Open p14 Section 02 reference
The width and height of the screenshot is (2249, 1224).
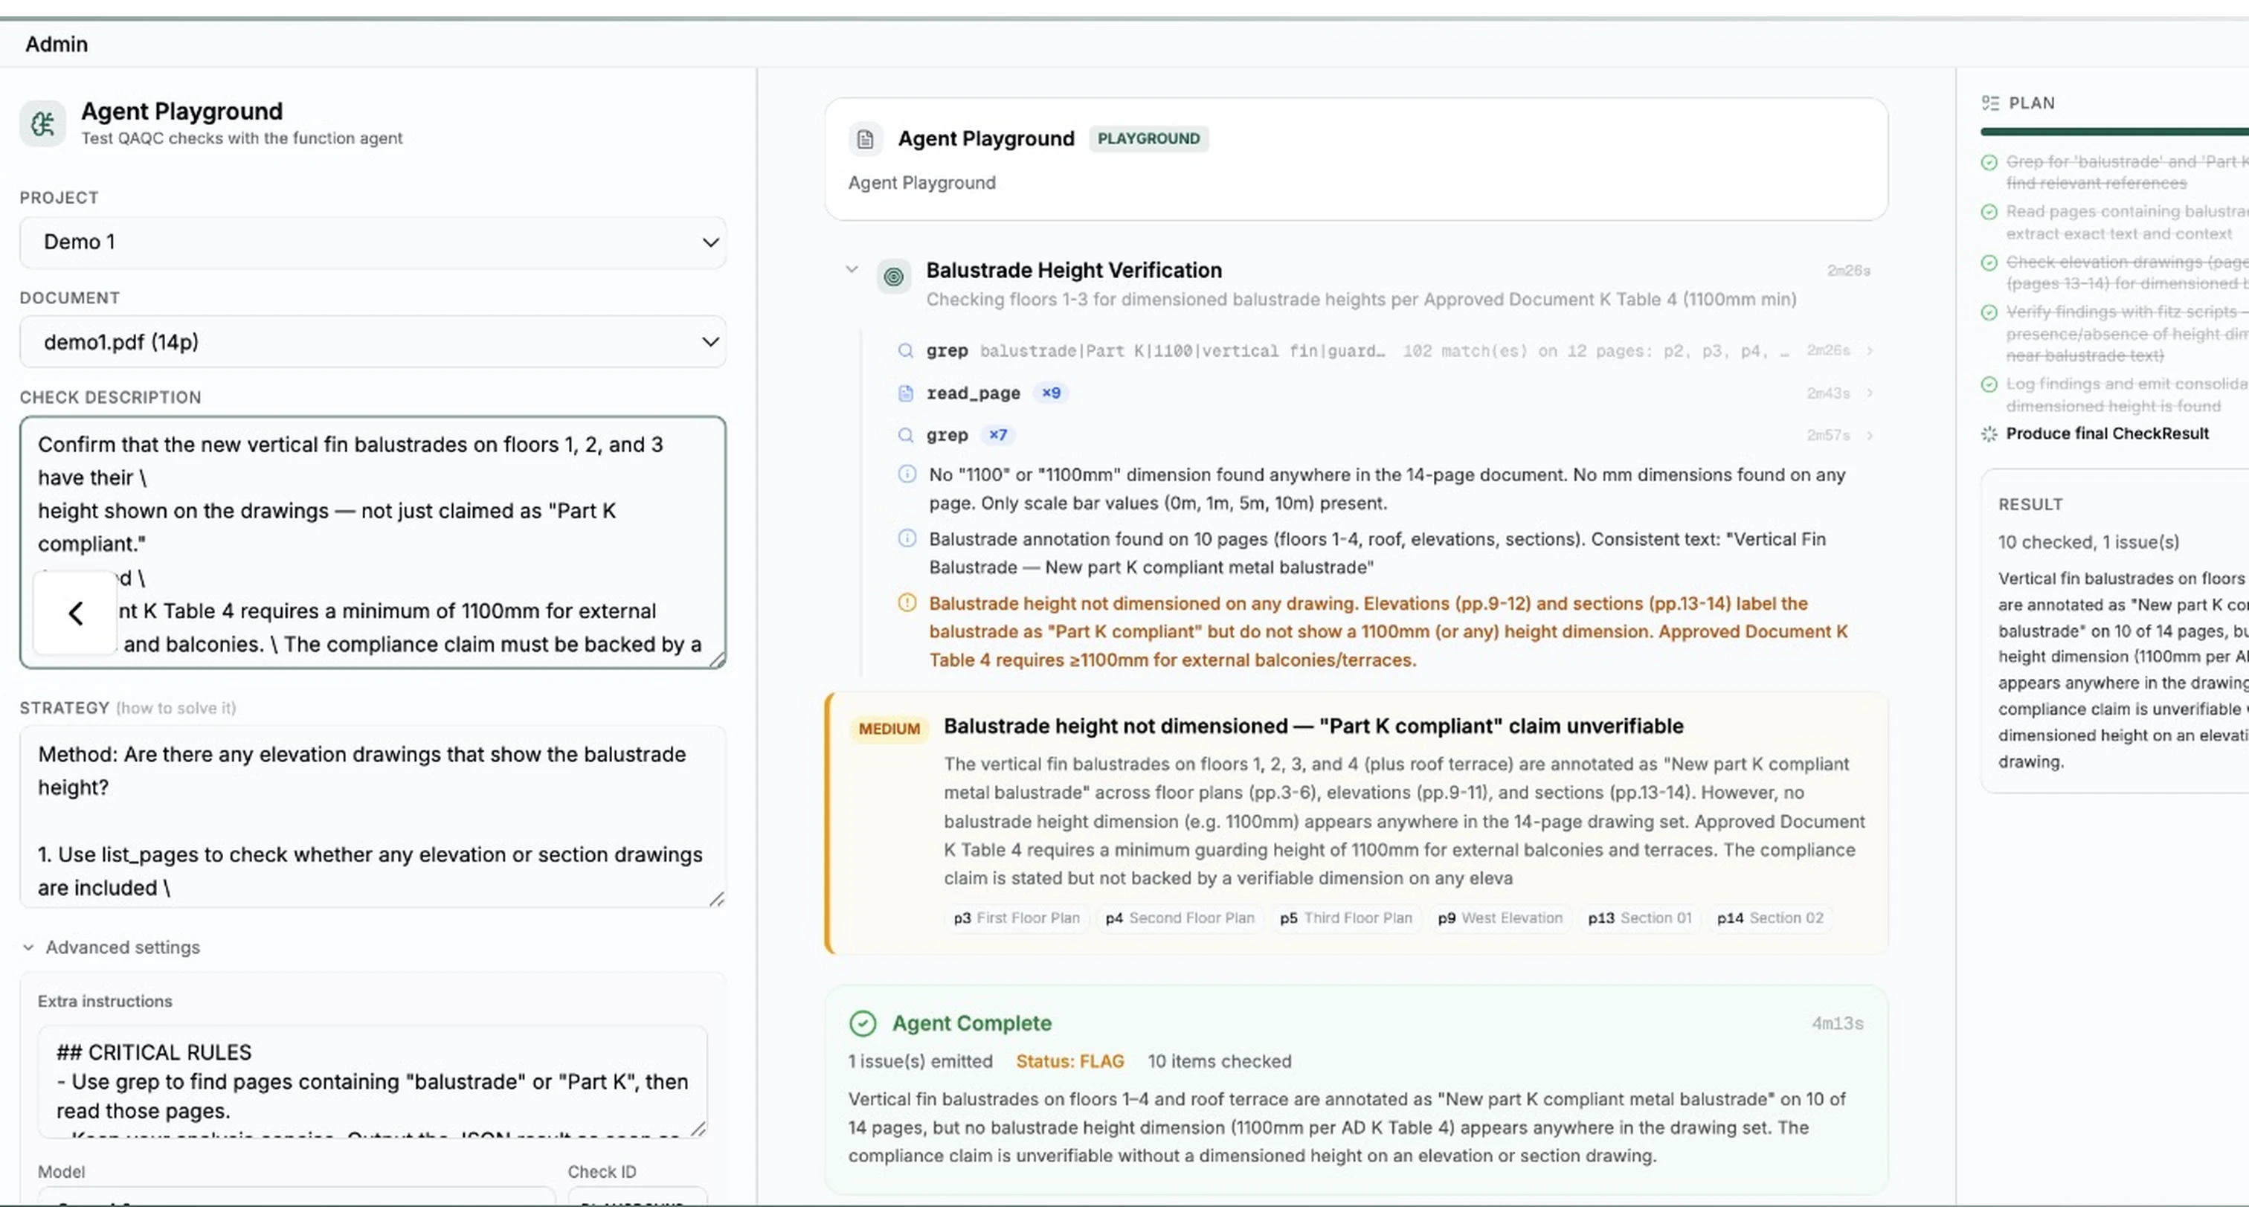tap(1770, 918)
